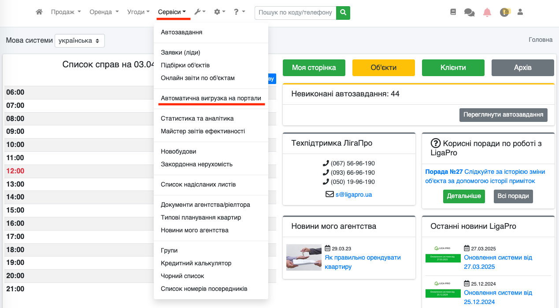Click Переглянути автозавдання button
Screen dimensions: 559x308
(x=503, y=115)
